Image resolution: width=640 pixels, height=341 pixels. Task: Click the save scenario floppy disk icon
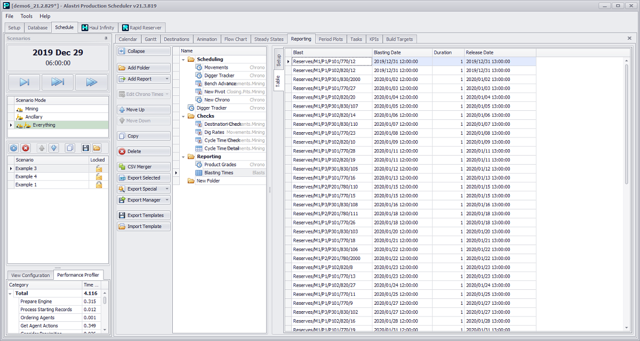tap(85, 148)
